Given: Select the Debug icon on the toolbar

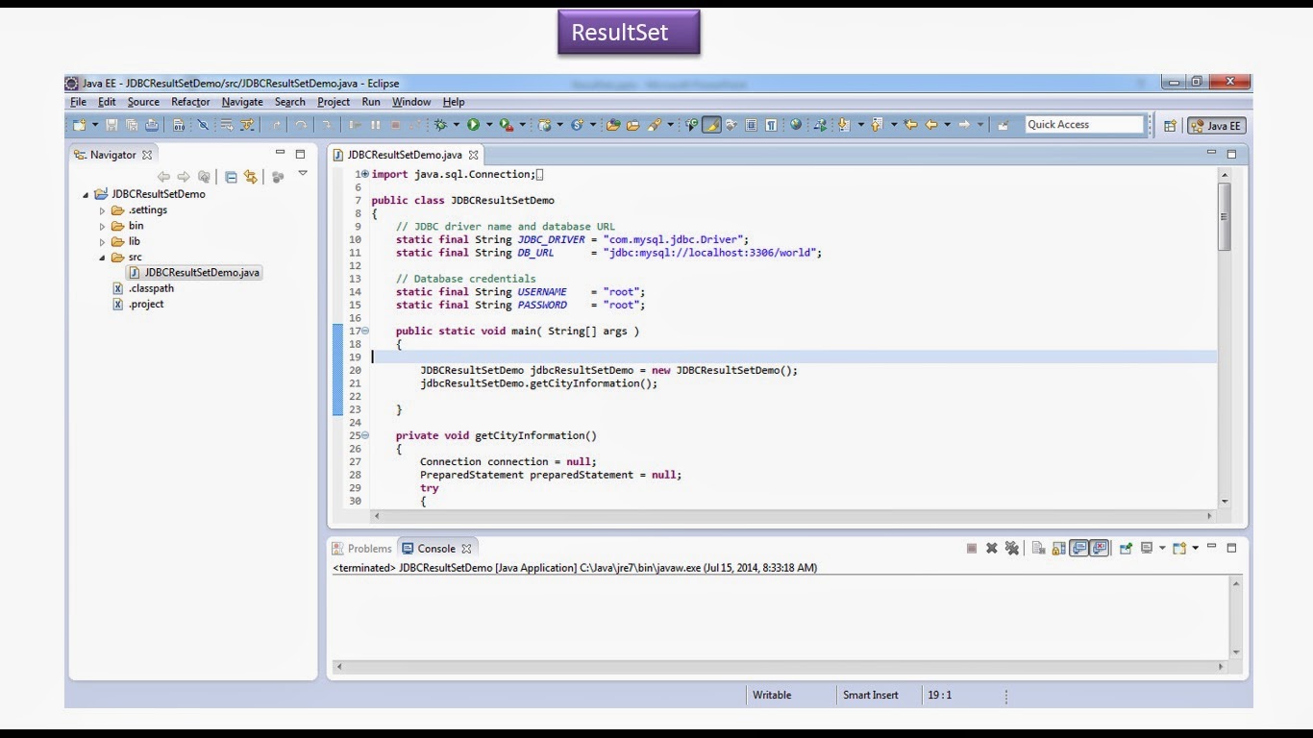Looking at the screenshot, I should [x=441, y=125].
